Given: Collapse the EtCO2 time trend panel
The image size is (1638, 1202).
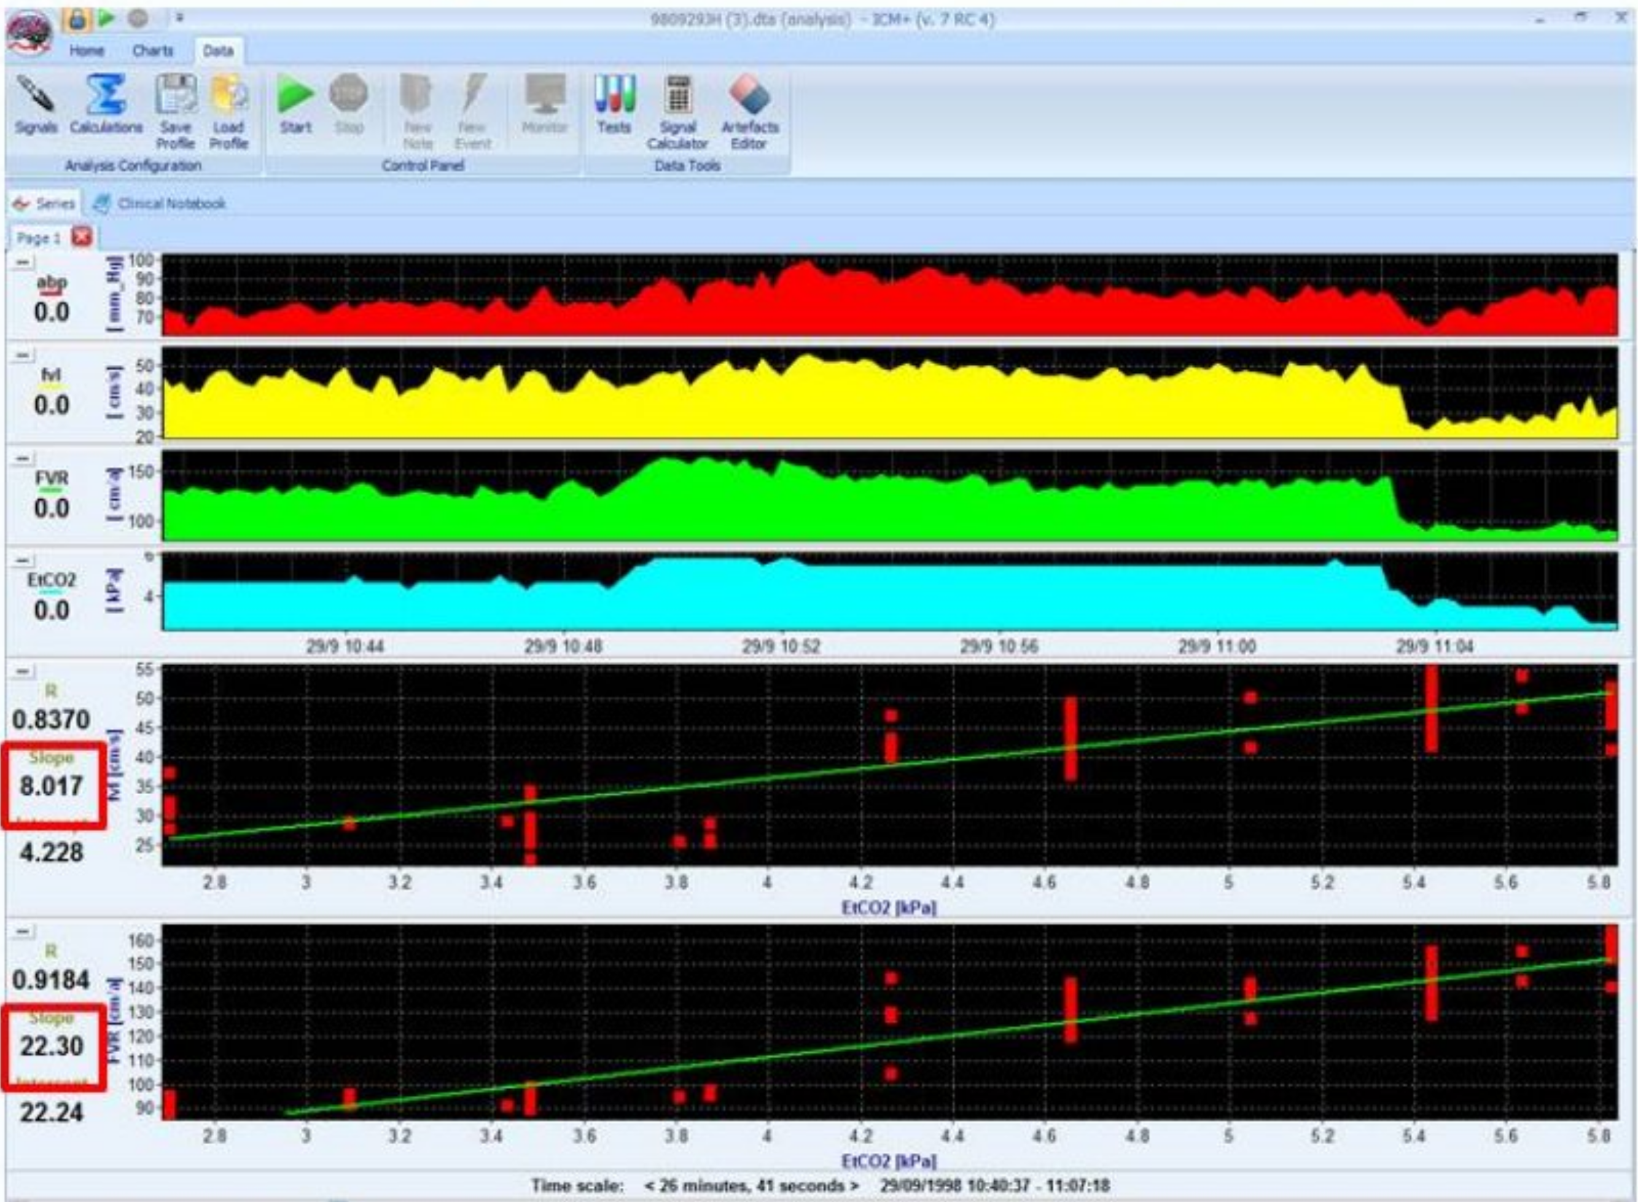Looking at the screenshot, I should 23,560.
